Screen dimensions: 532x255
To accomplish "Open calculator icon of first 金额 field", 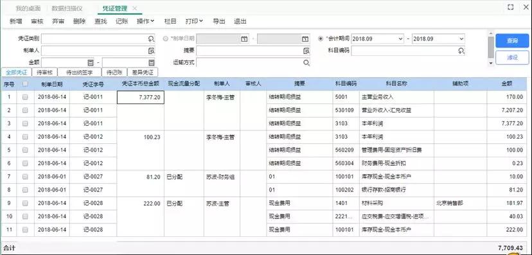I will coord(90,63).
